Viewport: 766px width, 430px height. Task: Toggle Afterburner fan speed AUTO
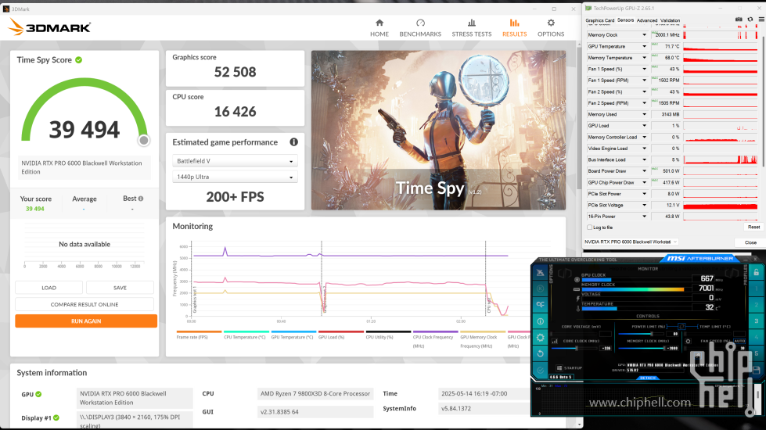pos(739,341)
